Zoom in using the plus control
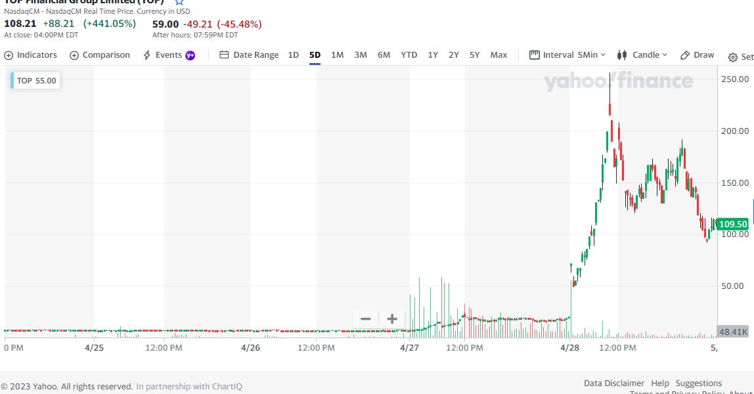Viewport: 754px width, 394px height. click(x=391, y=318)
